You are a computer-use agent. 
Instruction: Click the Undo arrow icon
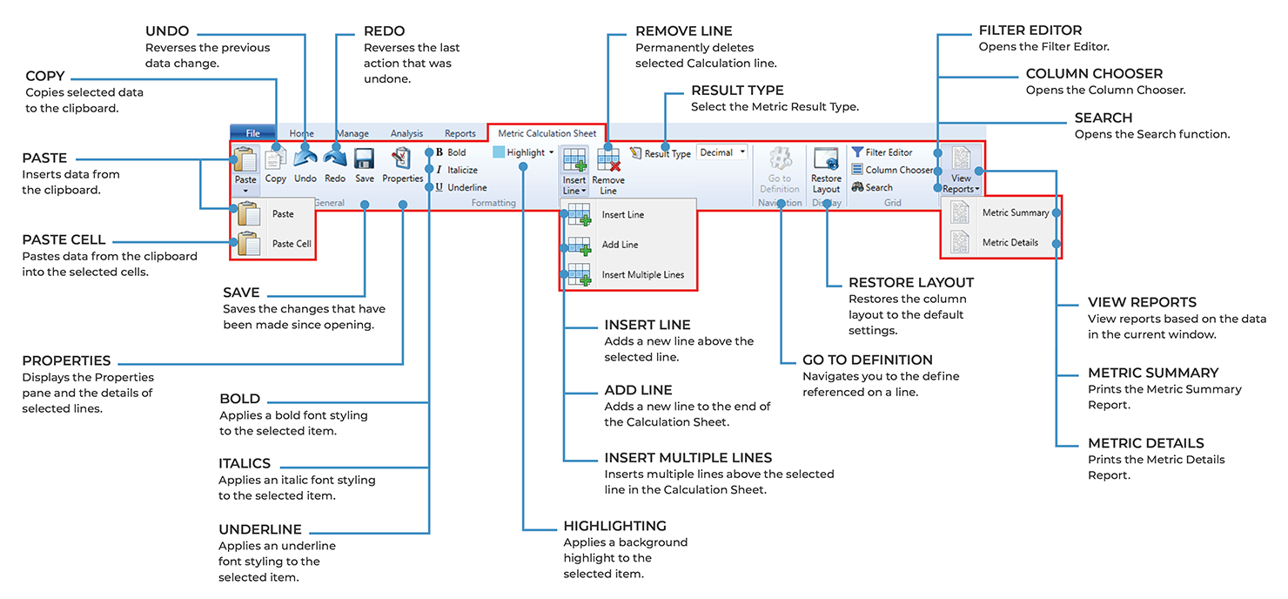pyautogui.click(x=305, y=158)
